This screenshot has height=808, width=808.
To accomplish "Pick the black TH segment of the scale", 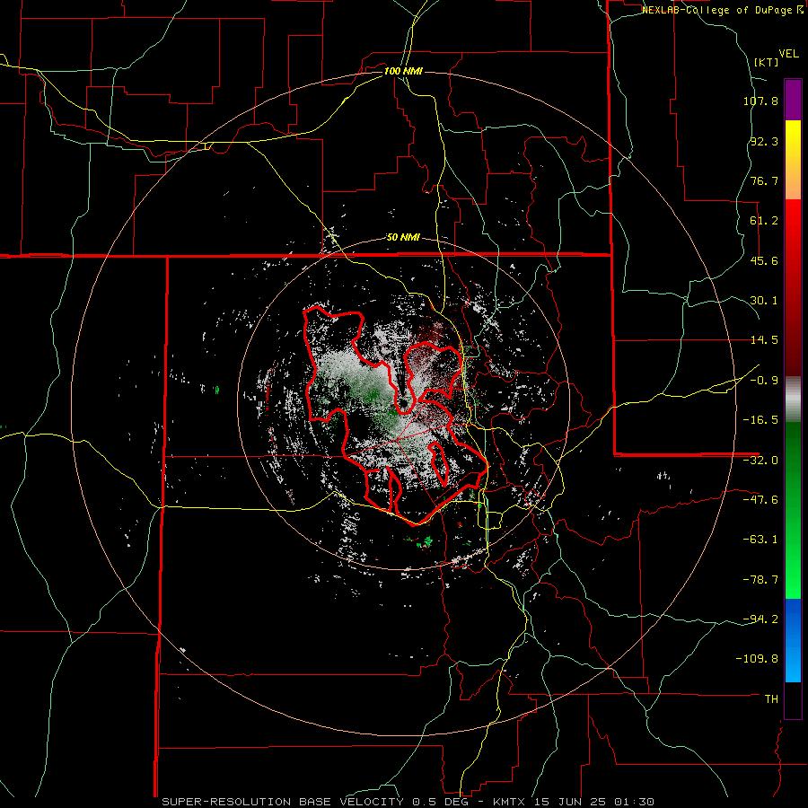I will click(793, 699).
